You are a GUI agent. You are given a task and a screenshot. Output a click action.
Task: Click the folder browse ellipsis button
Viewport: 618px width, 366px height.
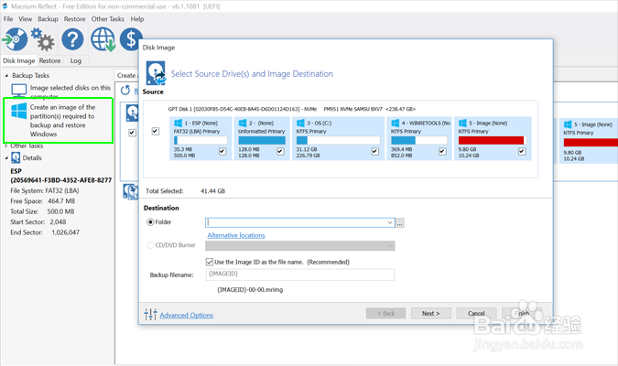click(400, 223)
